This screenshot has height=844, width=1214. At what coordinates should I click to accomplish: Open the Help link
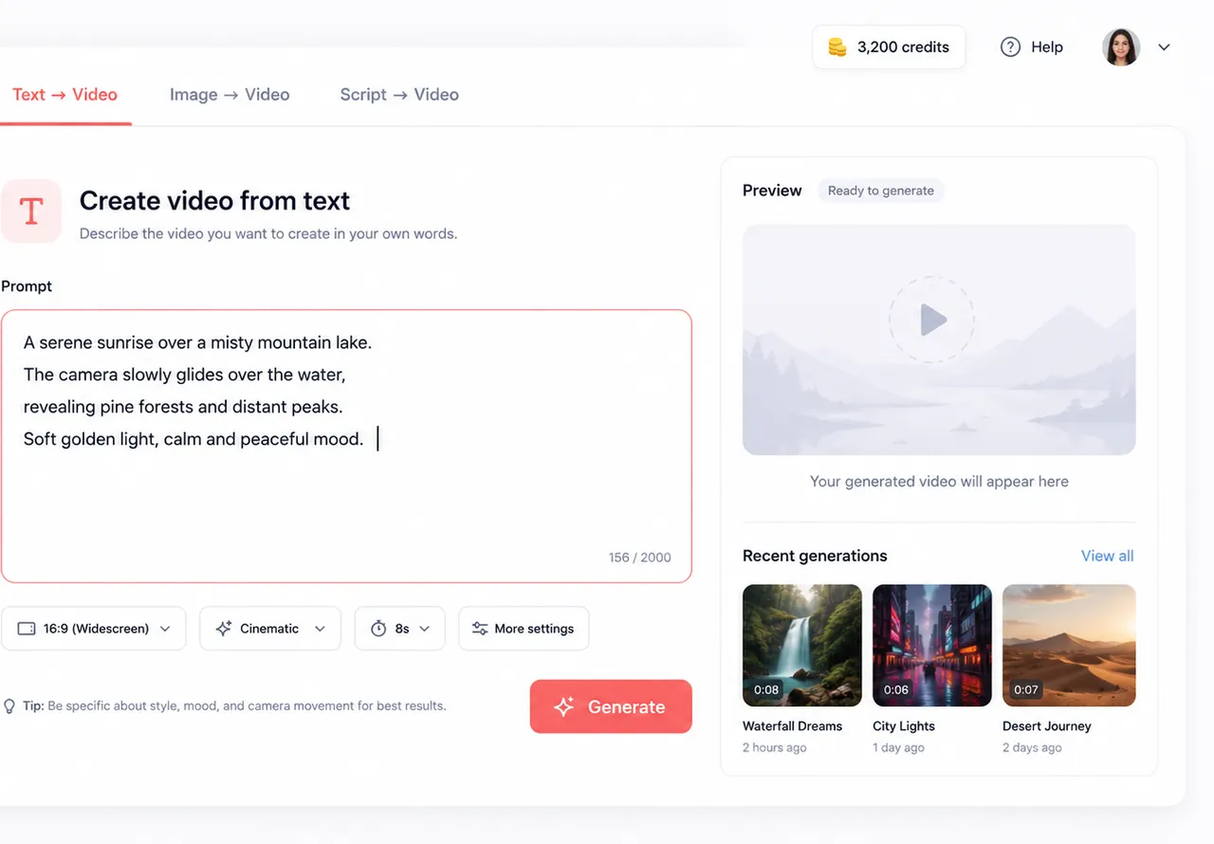click(x=1032, y=47)
